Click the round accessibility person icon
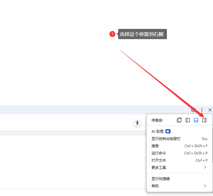Image resolution: width=213 pixels, height=196 pixels. [x=137, y=123]
